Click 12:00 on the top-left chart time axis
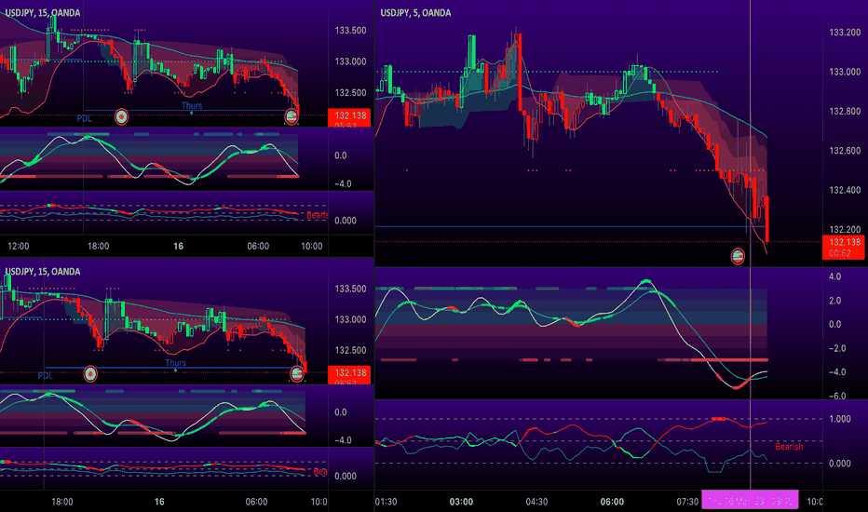 coord(19,247)
